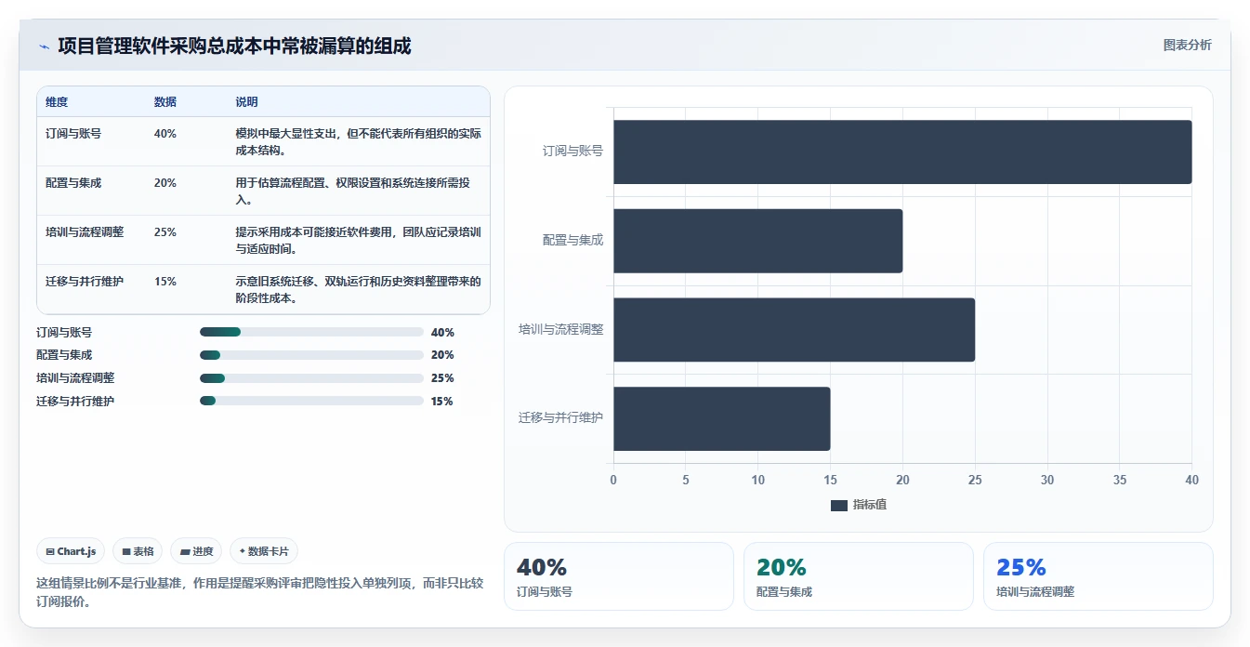Click the 数据 column header
Viewport: 1250px width, 647px height.
pos(165,102)
